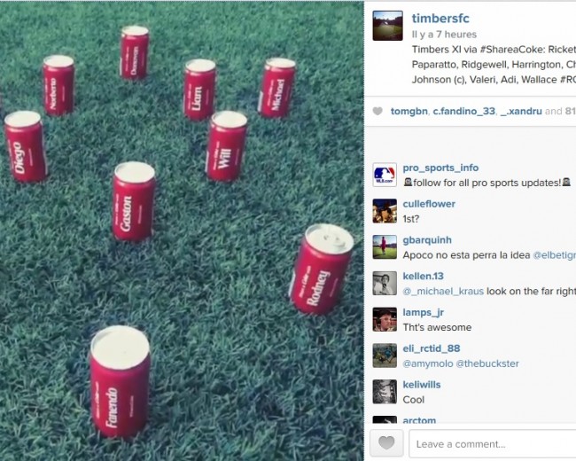576x461 pixels.
Task: Open keliwills's profile picture
Action: (385, 392)
